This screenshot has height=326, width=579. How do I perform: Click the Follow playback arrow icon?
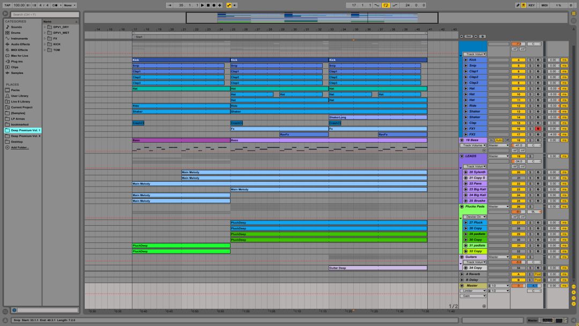tap(169, 5)
